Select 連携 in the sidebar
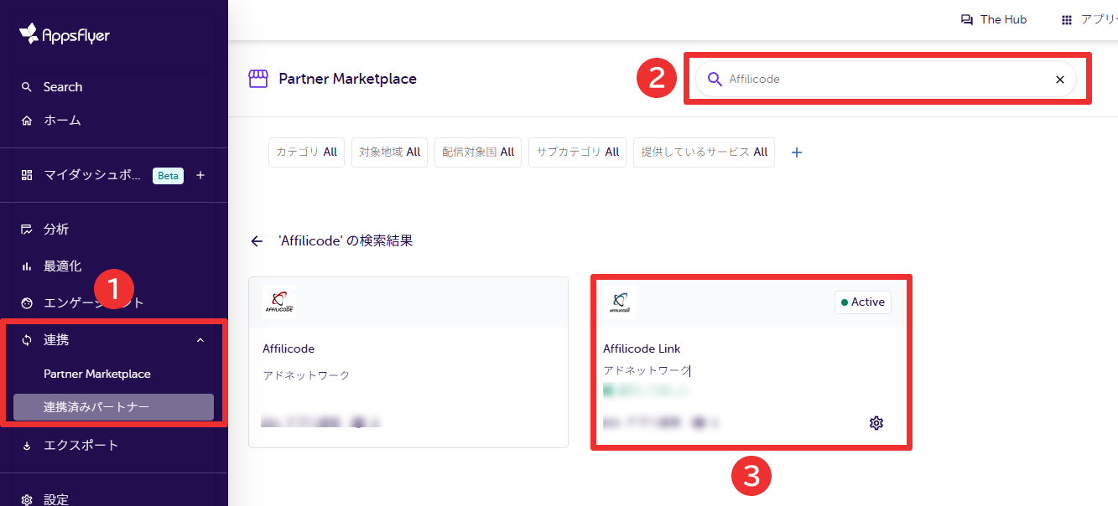 (56, 340)
